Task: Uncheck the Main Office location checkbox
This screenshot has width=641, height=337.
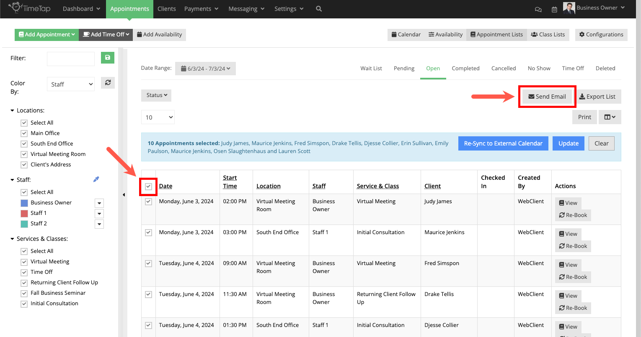Action: pyautogui.click(x=24, y=133)
